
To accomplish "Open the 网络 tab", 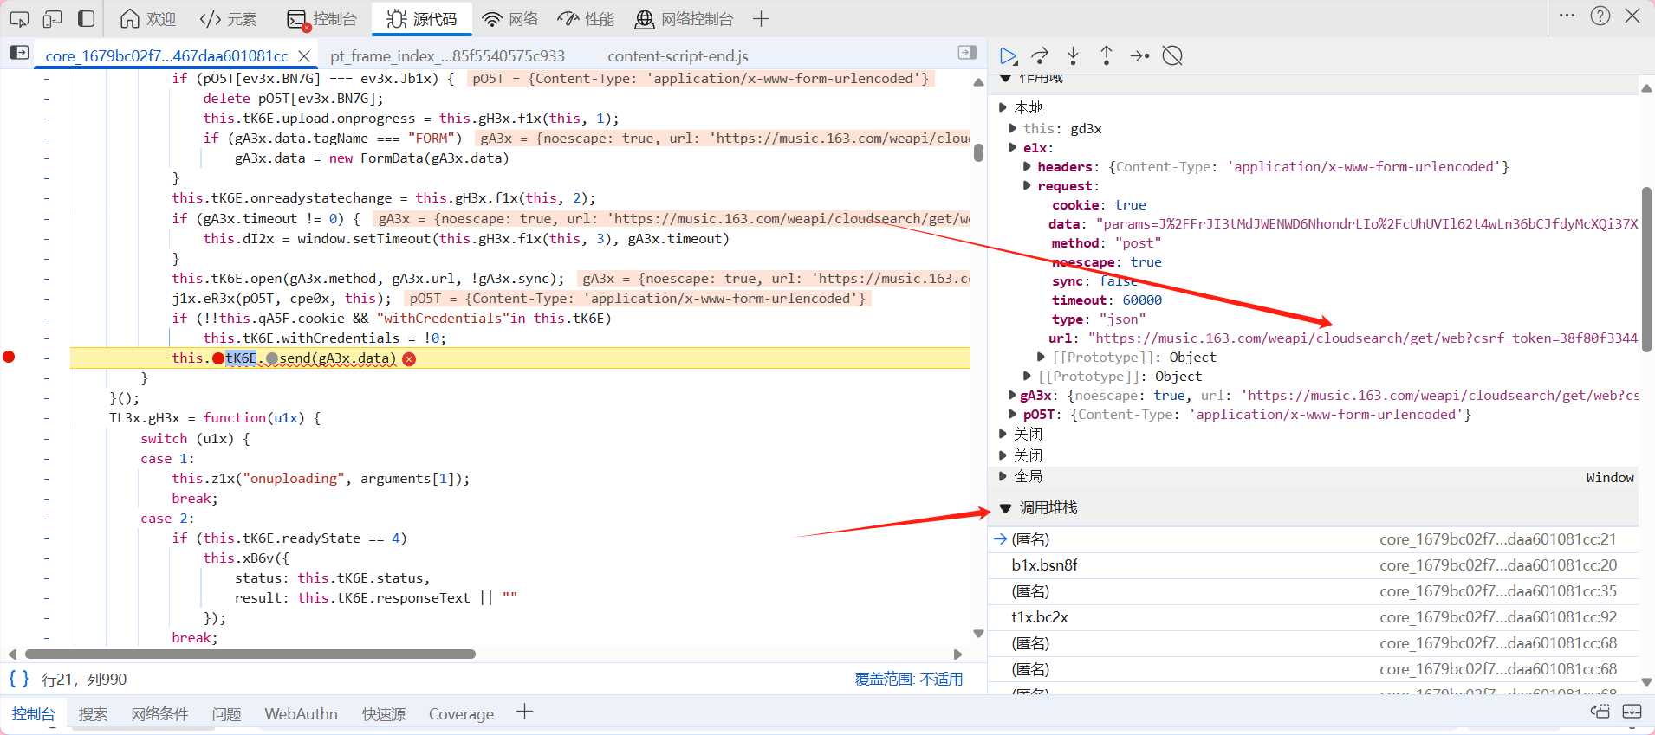I will 510,18.
